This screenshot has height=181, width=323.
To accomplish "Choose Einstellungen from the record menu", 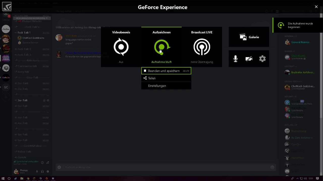I will (x=166, y=86).
